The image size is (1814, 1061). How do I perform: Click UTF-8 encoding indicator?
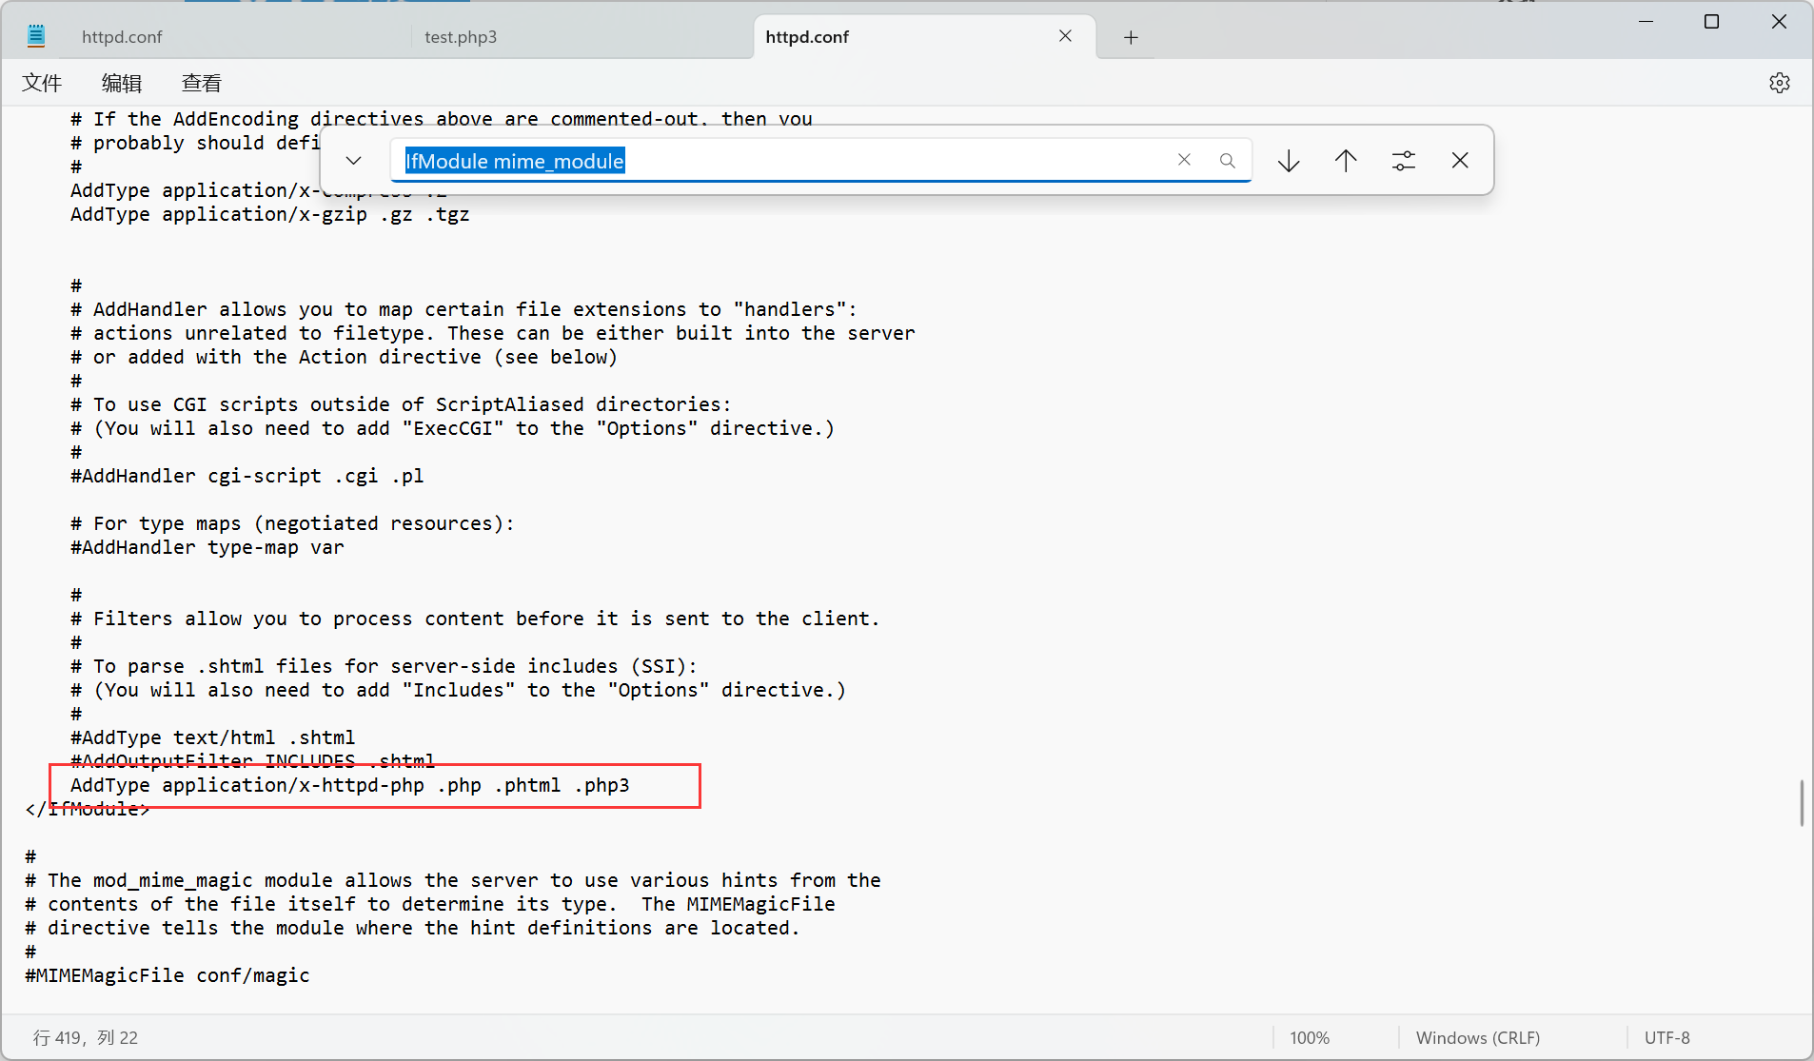click(1667, 1037)
